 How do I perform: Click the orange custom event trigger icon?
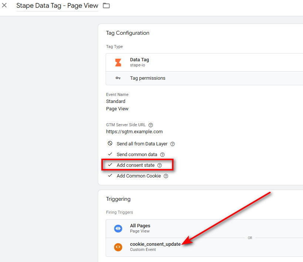tap(118, 247)
